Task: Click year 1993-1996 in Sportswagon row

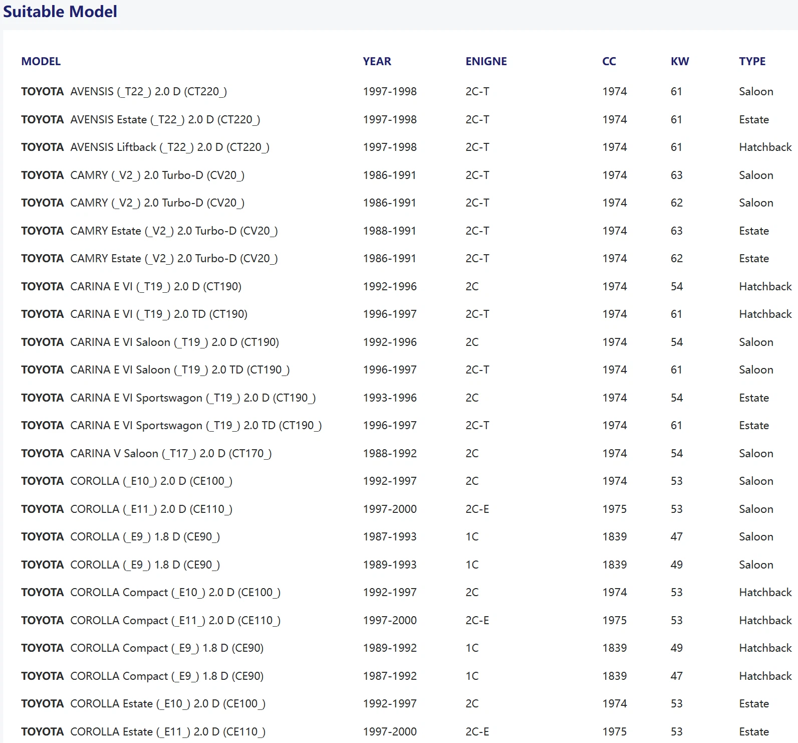Action: [x=390, y=398]
